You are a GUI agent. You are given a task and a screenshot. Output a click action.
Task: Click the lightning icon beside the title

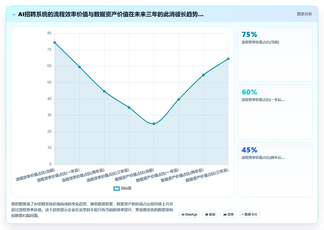[14, 14]
